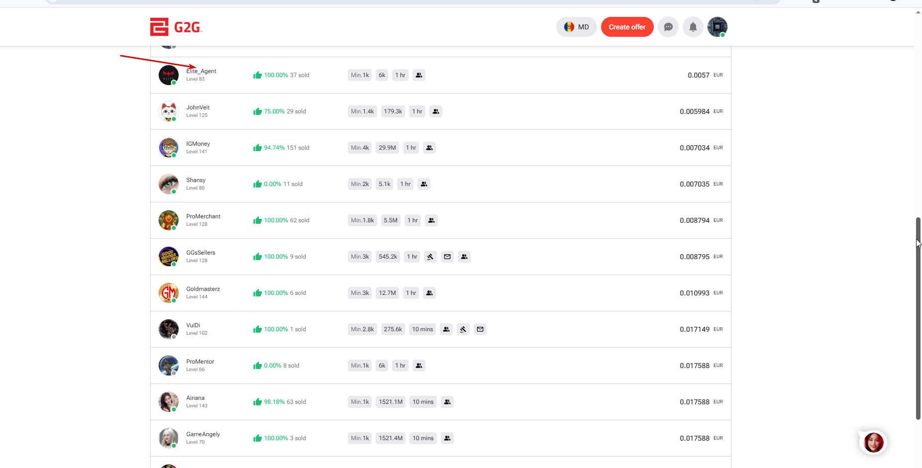
Task: Open the IGMoney seller name
Action: (198, 144)
